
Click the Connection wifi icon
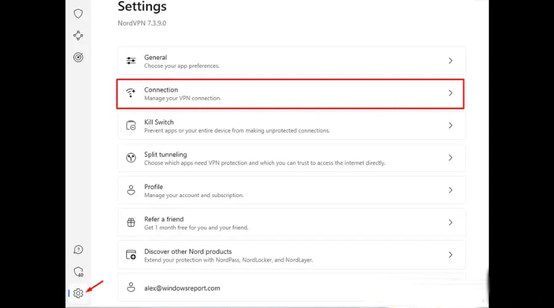130,93
